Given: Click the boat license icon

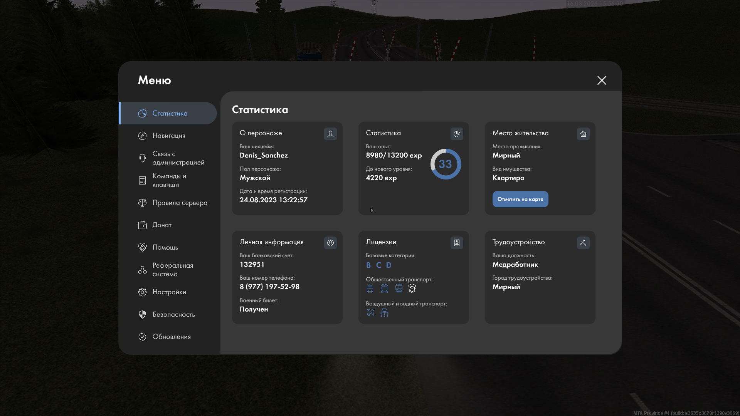Looking at the screenshot, I should click(x=384, y=313).
